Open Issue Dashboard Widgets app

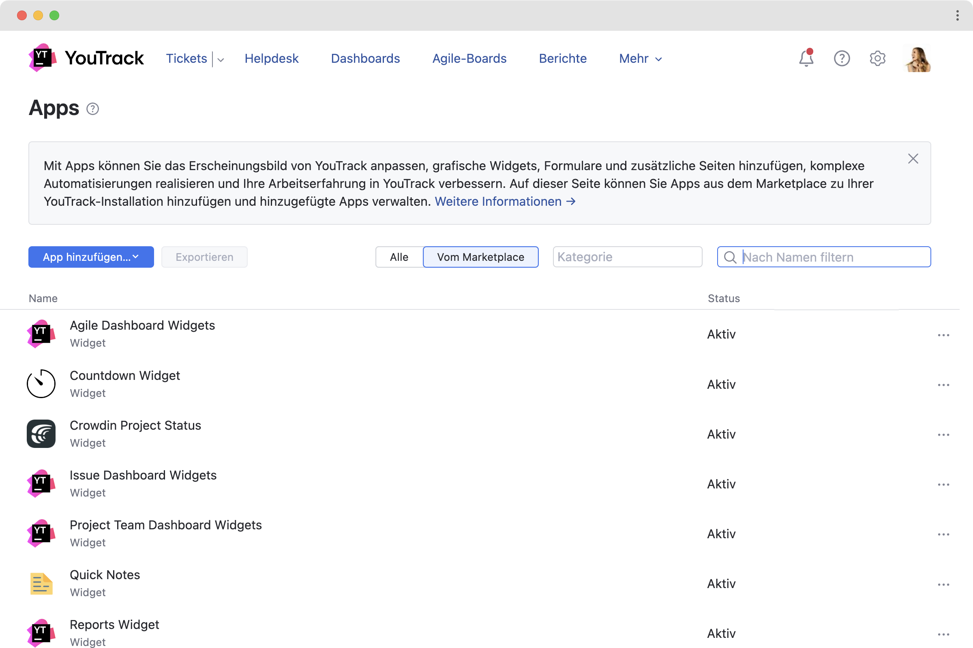(143, 475)
